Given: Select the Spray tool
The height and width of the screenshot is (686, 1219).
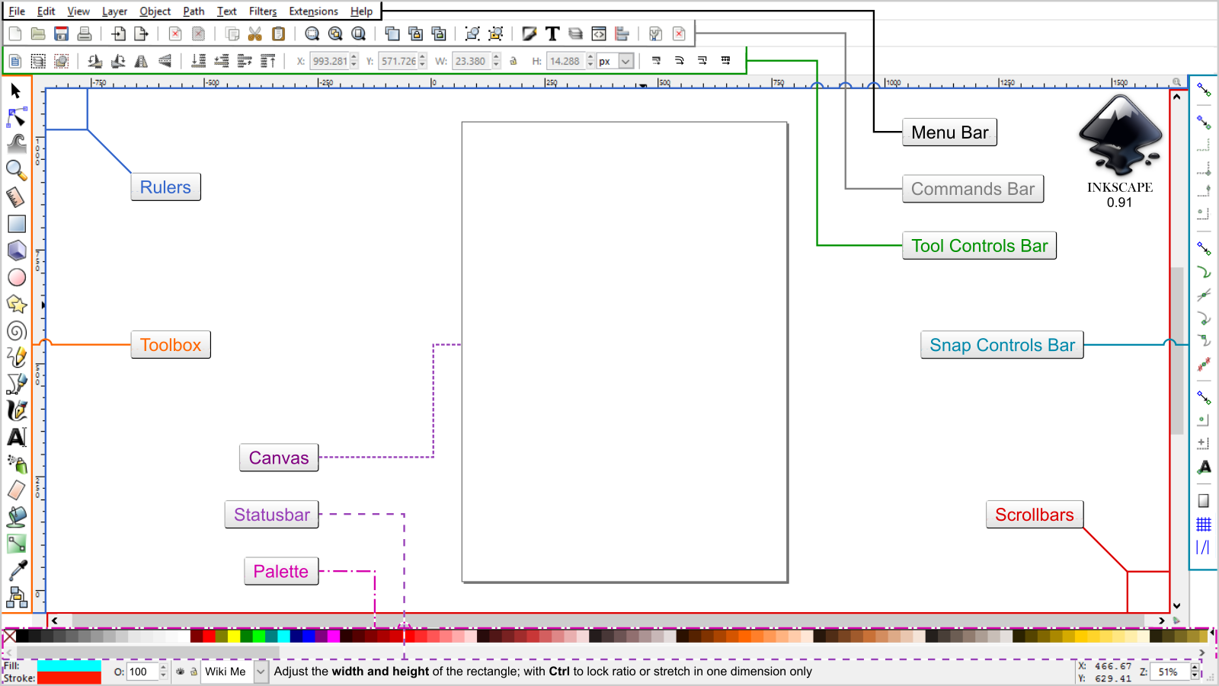Looking at the screenshot, I should point(16,464).
